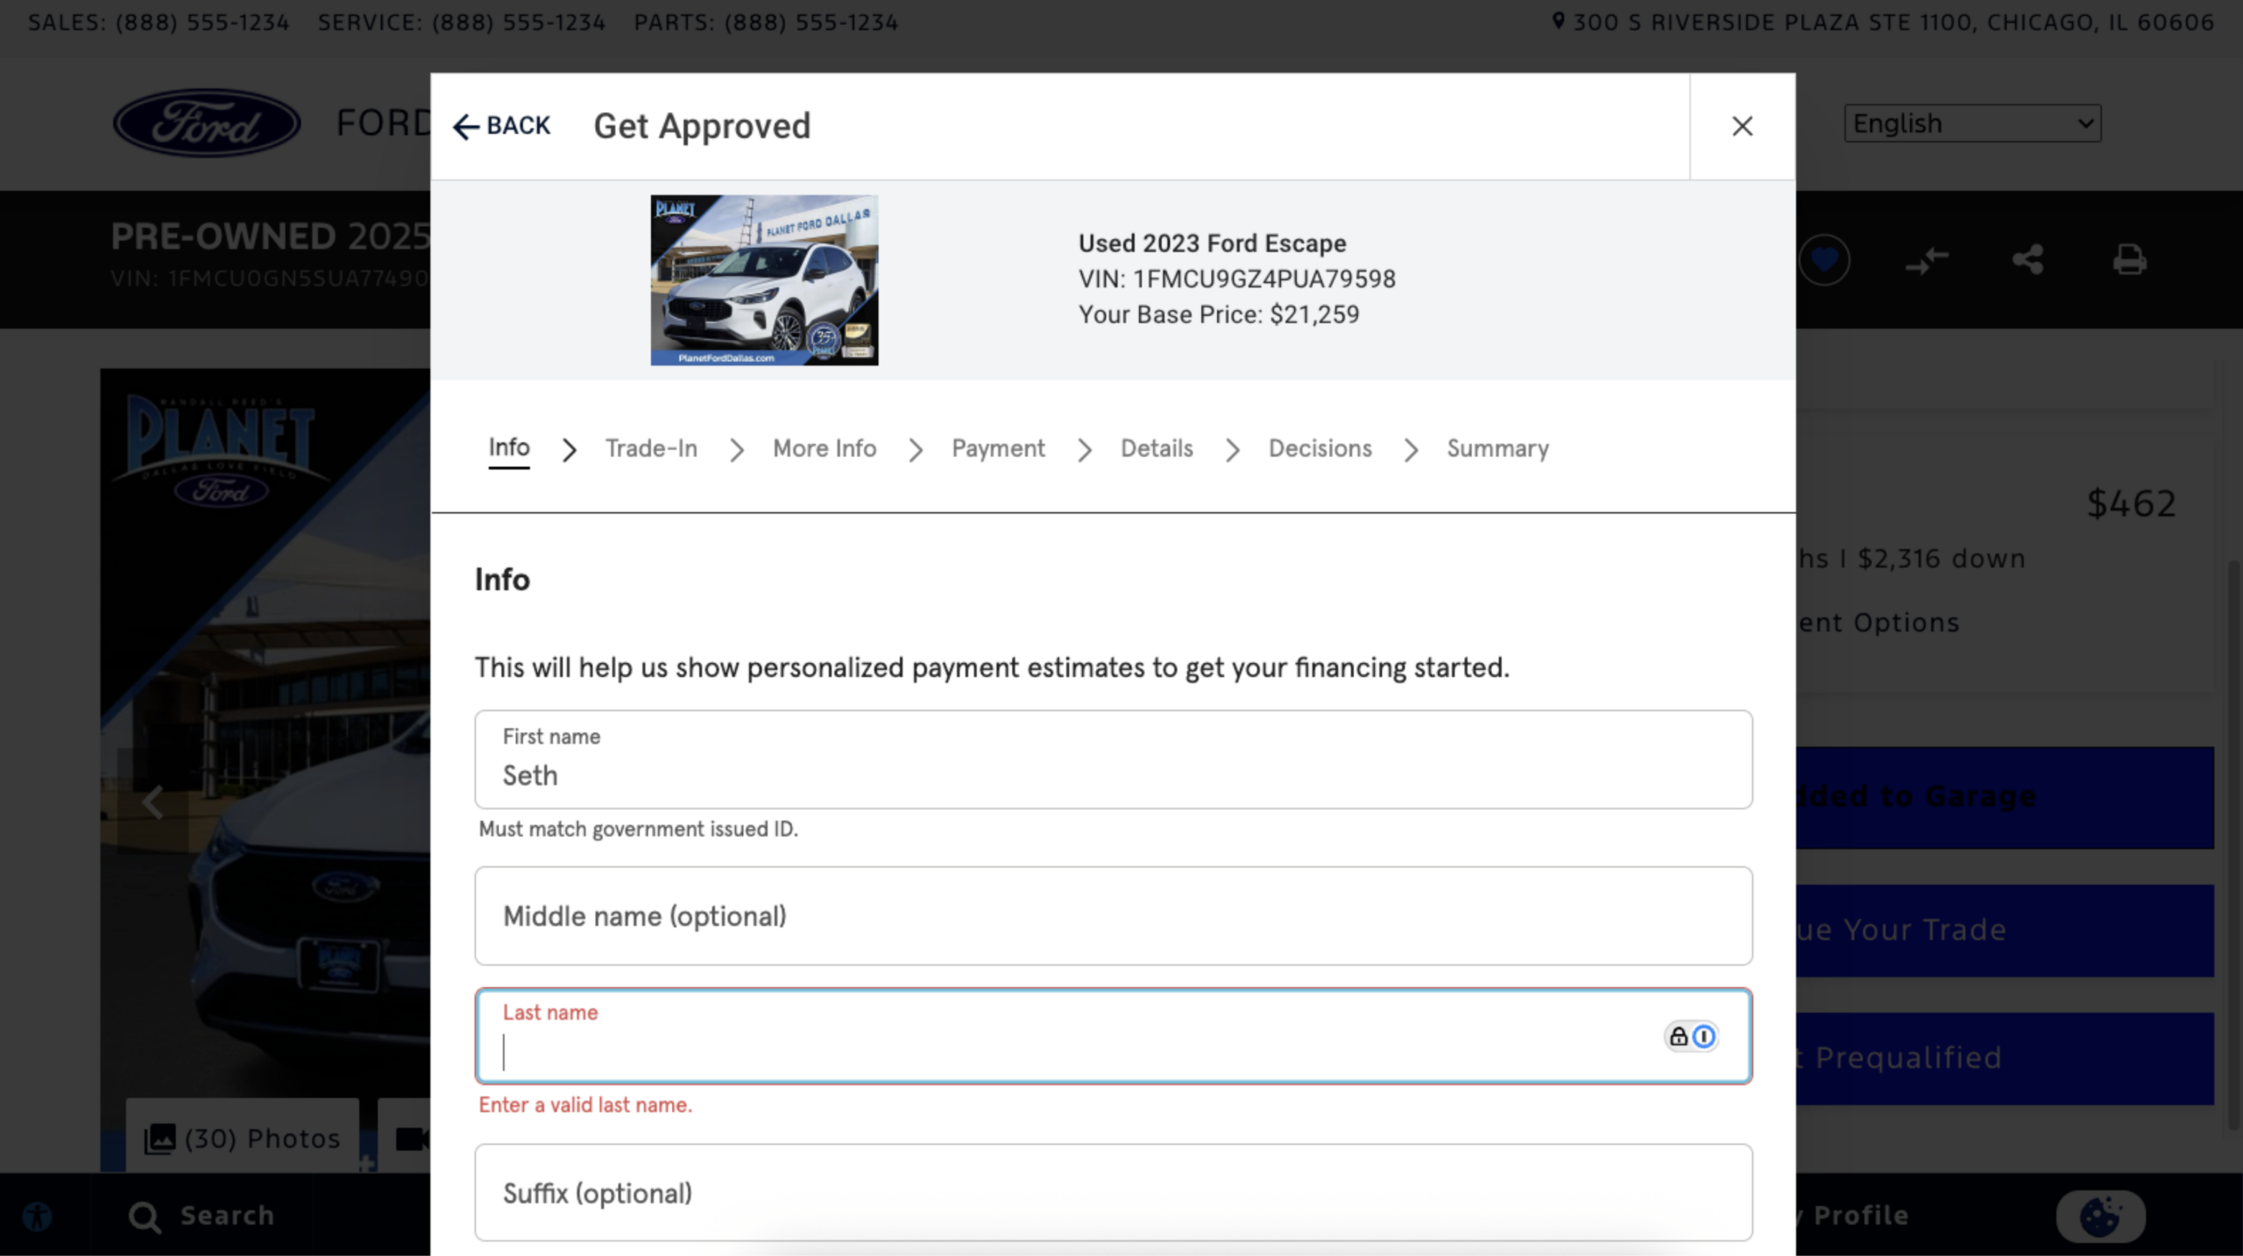Click the chevron between Info and Trade-In
2243x1256 pixels.
570,450
